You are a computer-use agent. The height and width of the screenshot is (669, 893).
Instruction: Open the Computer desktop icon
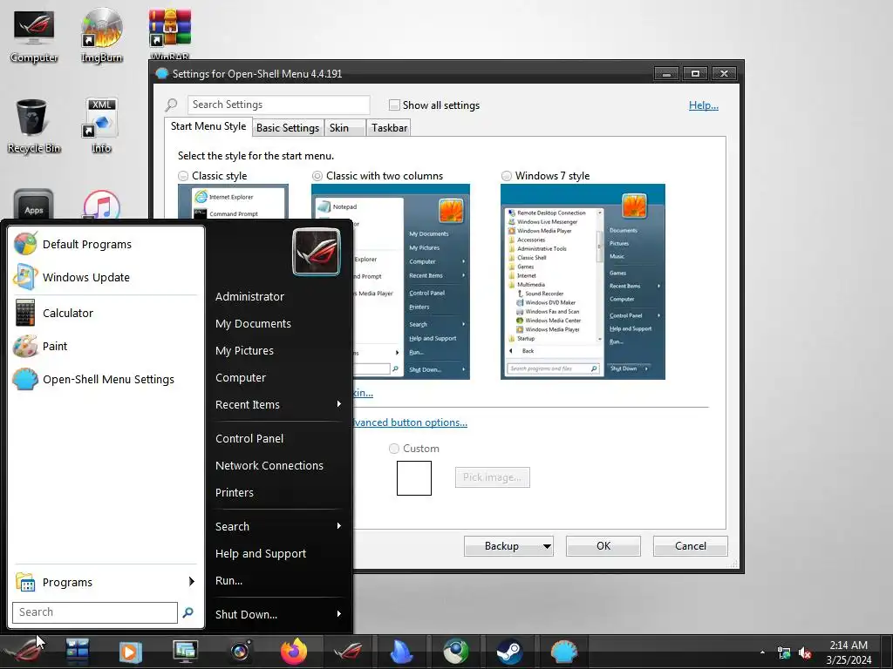(x=34, y=35)
